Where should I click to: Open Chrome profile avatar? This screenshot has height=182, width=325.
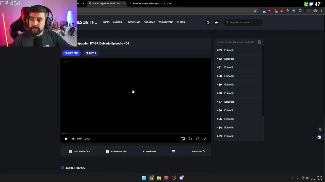click(315, 11)
